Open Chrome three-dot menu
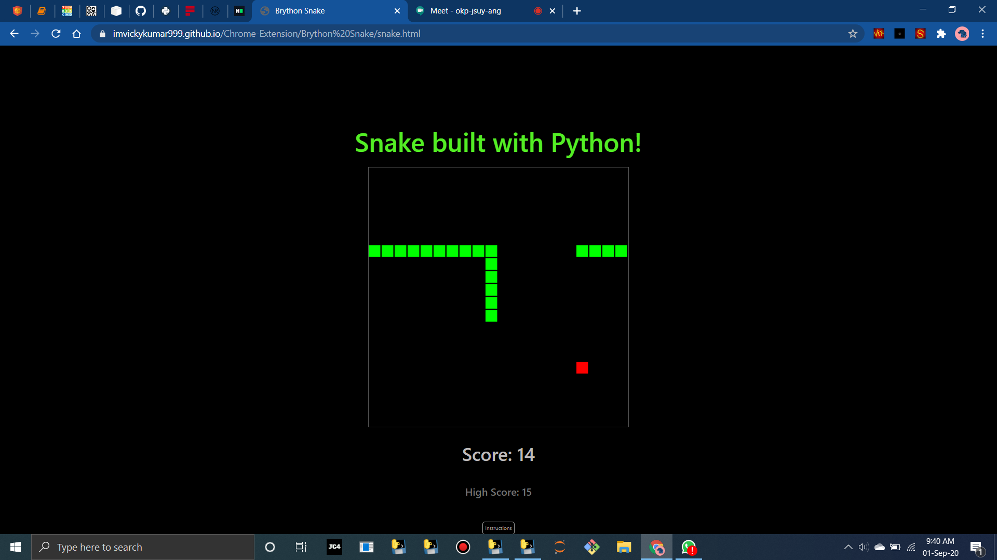 point(982,34)
